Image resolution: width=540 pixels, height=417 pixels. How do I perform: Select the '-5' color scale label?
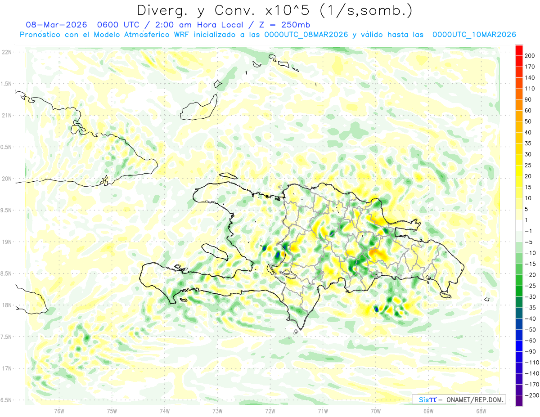pos(529,242)
